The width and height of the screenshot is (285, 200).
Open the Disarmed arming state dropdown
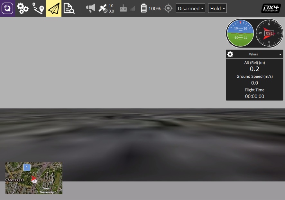click(190, 8)
